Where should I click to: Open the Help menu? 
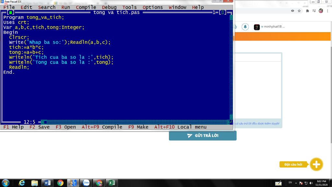(198, 7)
